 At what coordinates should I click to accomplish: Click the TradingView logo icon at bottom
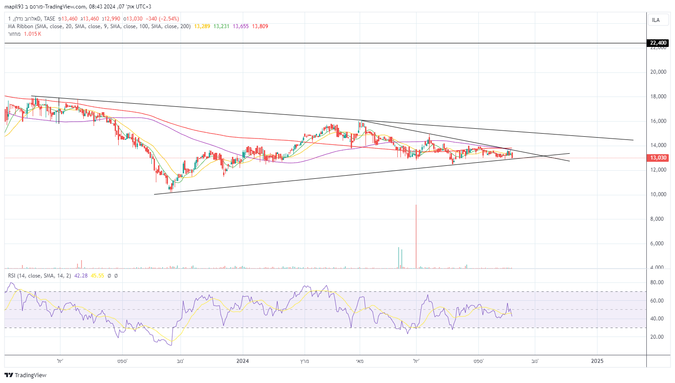point(9,375)
